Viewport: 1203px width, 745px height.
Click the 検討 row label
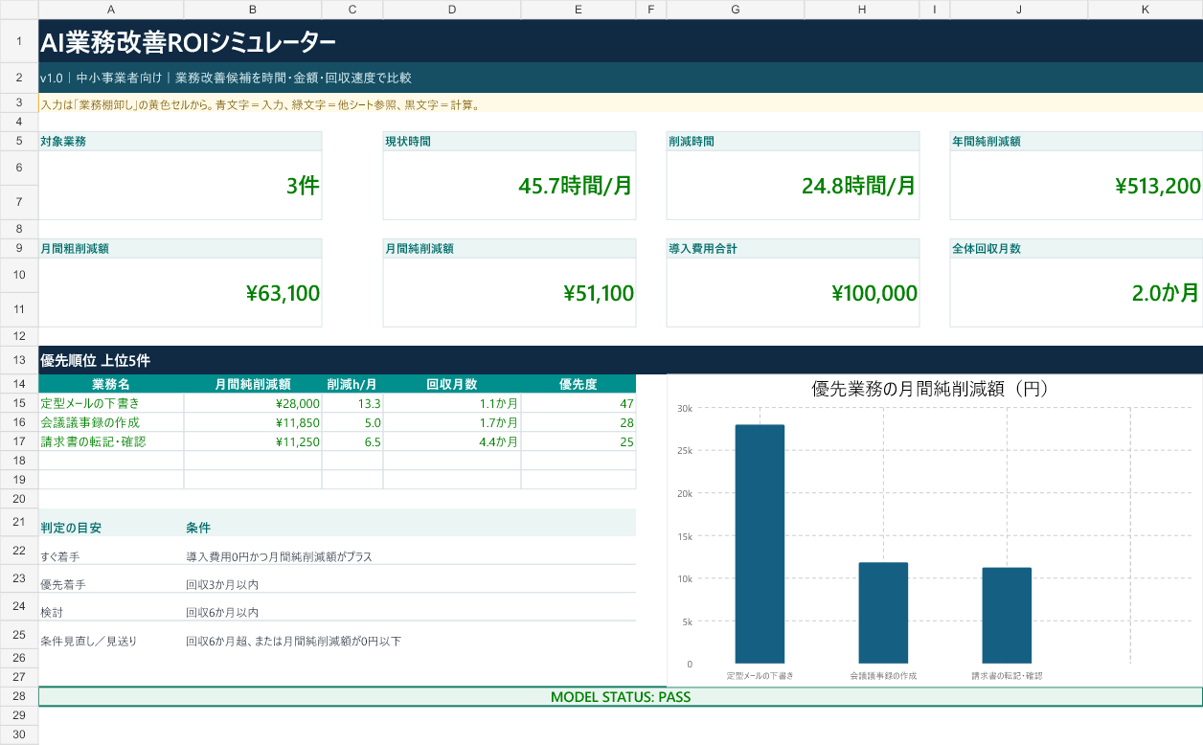tap(111, 607)
